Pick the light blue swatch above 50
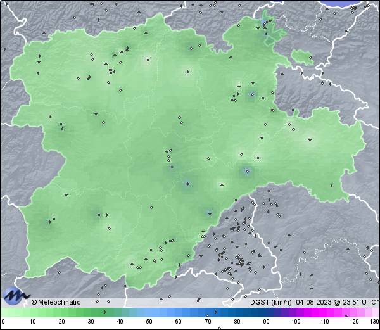The image size is (380, 330). pyautogui.click(x=149, y=312)
